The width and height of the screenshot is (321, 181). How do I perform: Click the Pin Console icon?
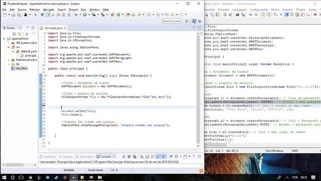(x=171, y=156)
